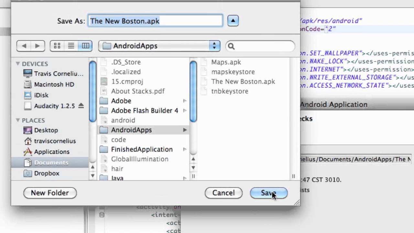Screen dimensions: 414x233
Task: Open the Adobe folder icon
Action: tap(103, 101)
